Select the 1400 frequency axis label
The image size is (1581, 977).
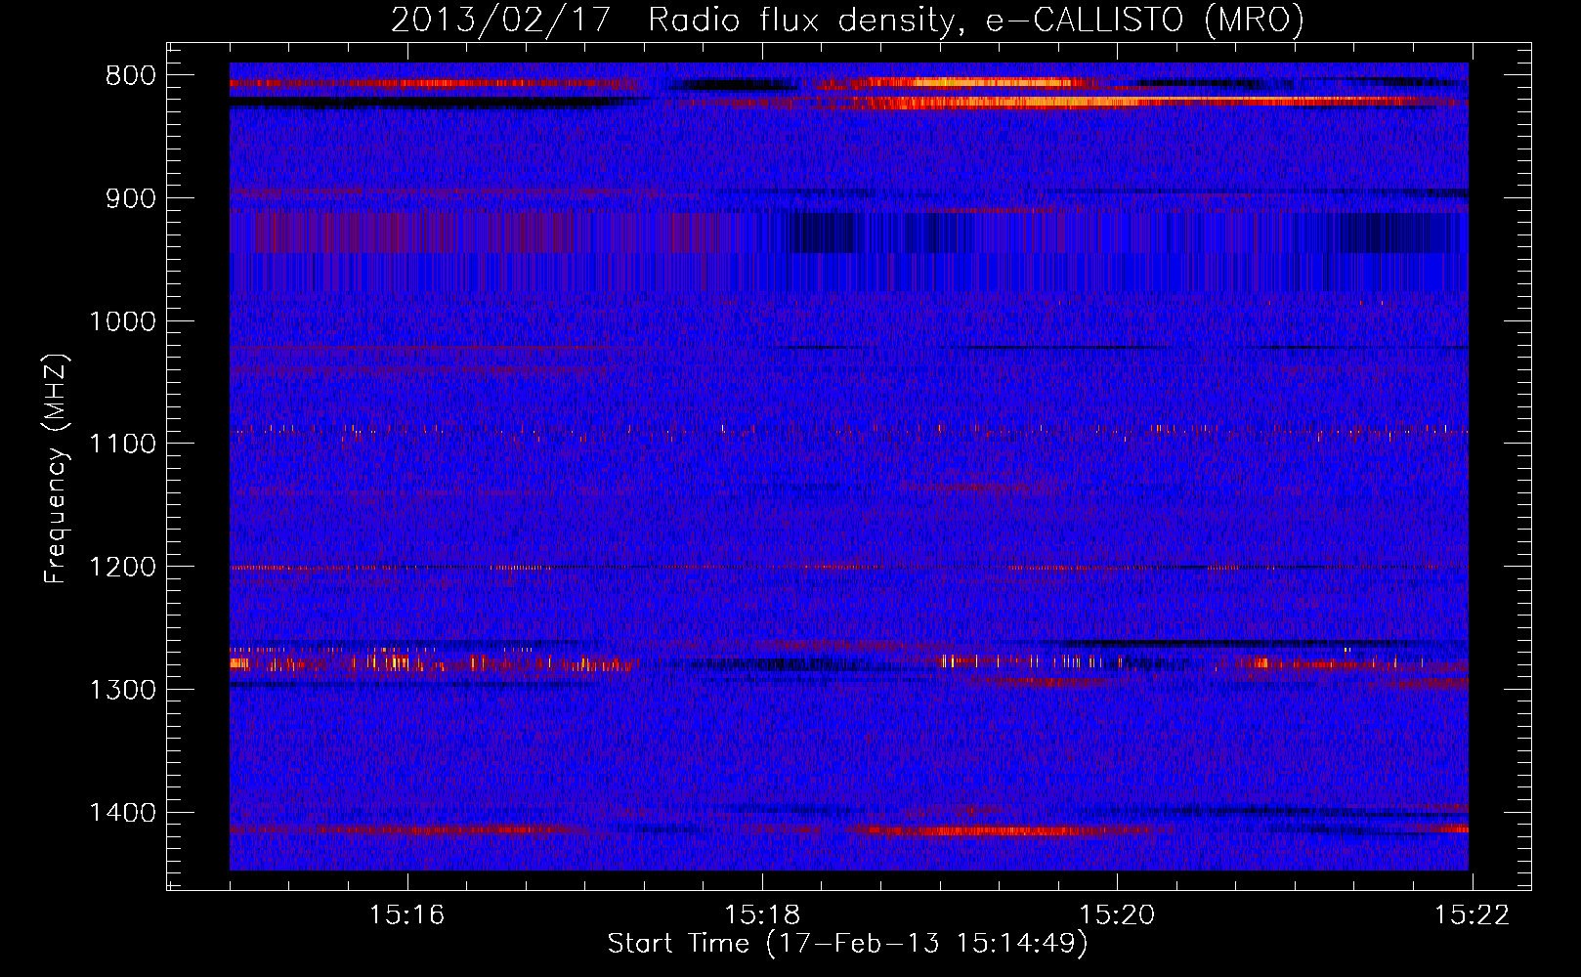[122, 813]
